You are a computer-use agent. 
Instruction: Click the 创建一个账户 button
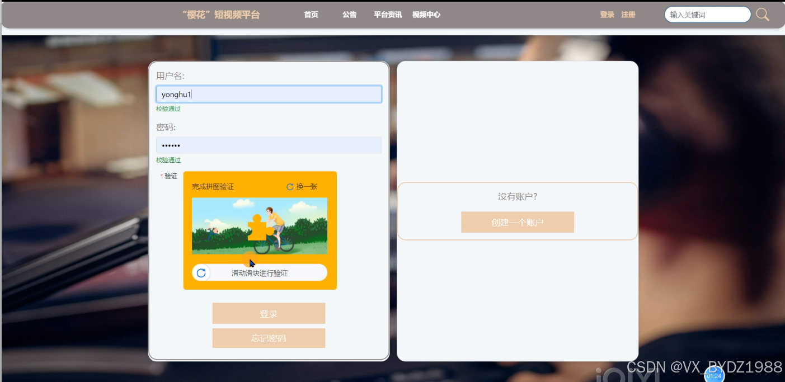(x=518, y=222)
